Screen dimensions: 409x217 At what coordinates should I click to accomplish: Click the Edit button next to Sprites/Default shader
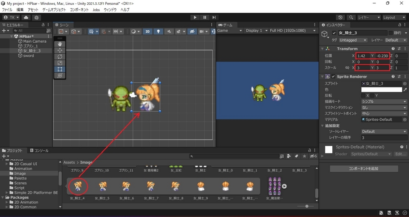pyautogui.click(x=400, y=154)
